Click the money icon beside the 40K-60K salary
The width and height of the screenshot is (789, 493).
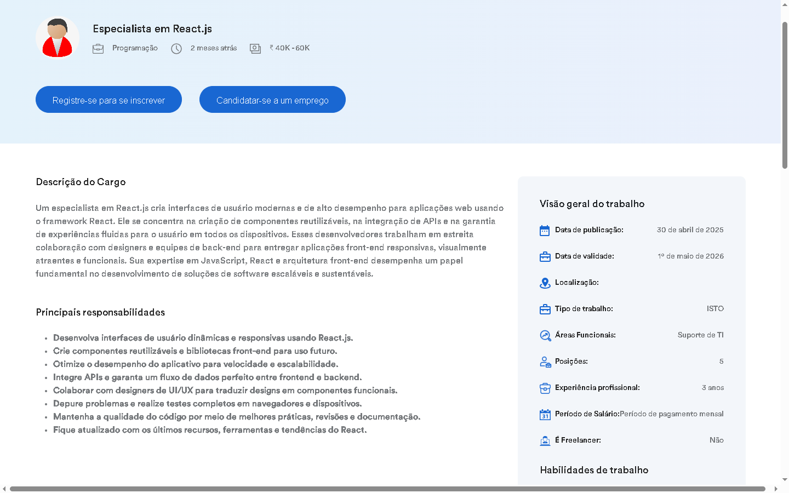point(255,49)
